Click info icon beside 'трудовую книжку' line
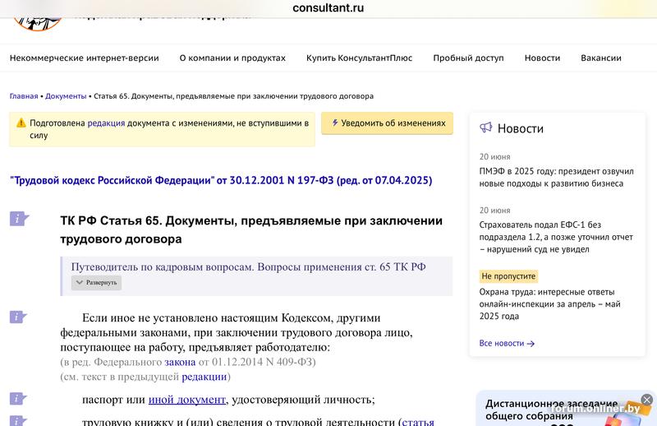657x426 pixels. (18, 421)
